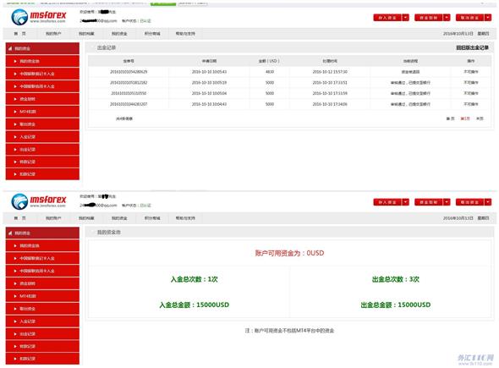Click arrow icon beside 我的资金池 sidebar item on 出金记录 page

[x=15, y=61]
